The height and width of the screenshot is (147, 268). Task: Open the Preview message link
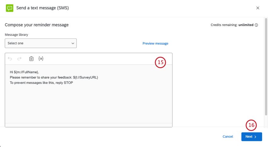click(155, 43)
